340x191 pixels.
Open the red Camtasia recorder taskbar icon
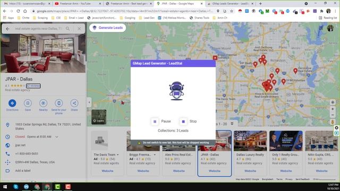(x=68, y=187)
